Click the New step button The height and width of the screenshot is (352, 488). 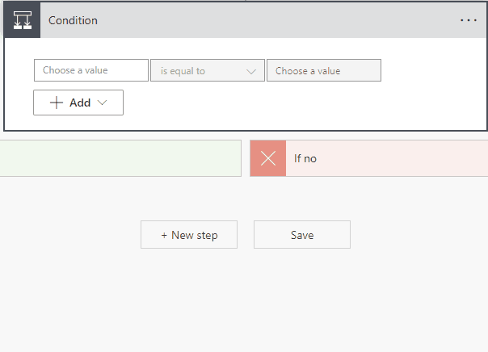pyautogui.click(x=189, y=235)
